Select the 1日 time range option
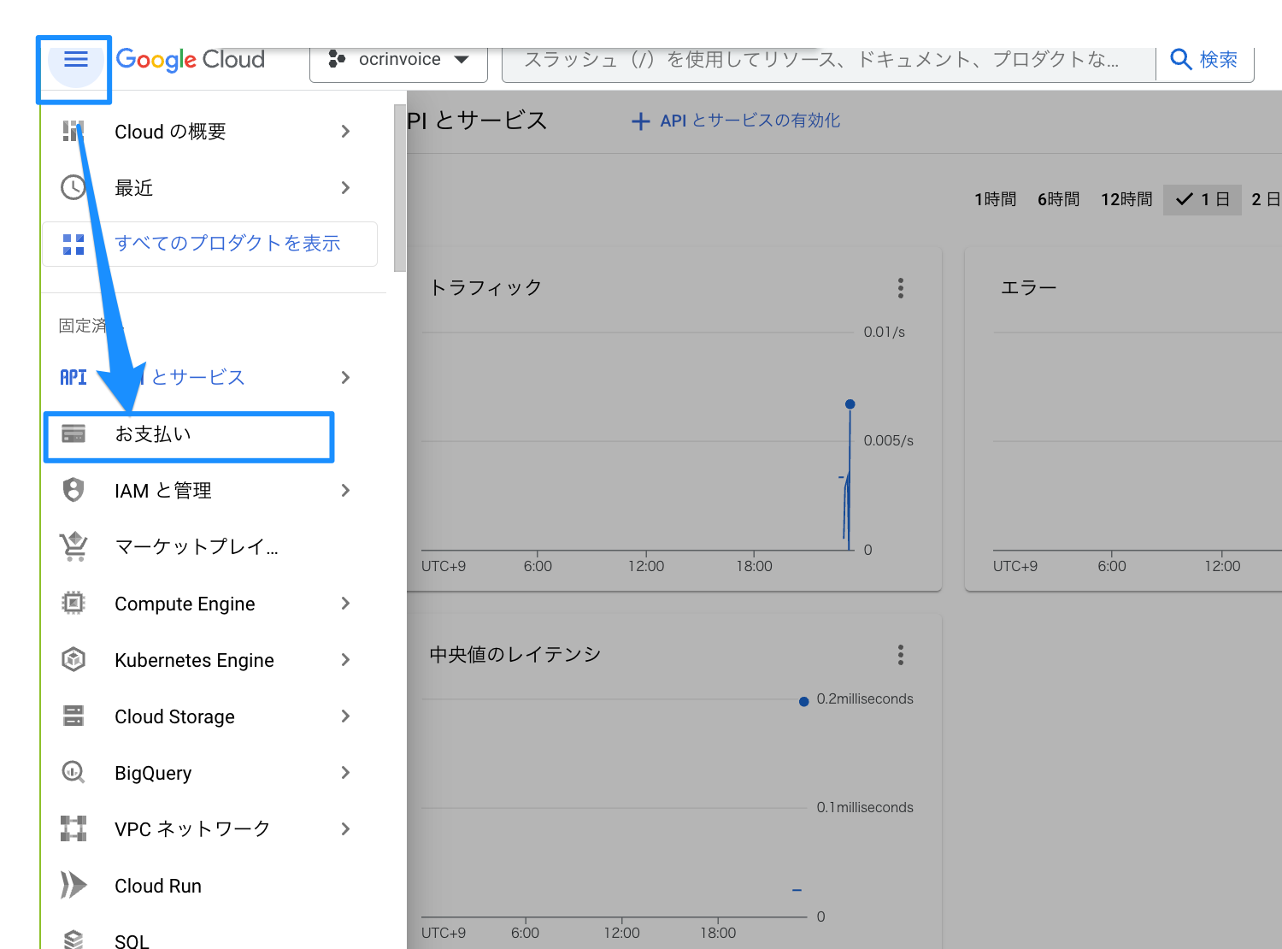 (1203, 199)
